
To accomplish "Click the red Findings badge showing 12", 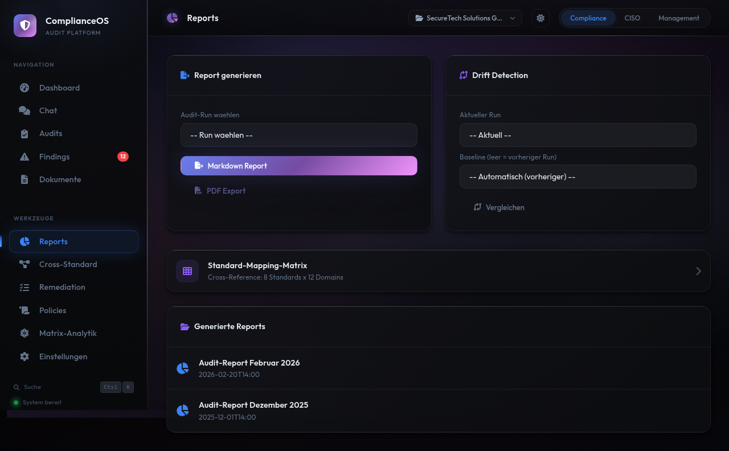I will [x=123, y=157].
